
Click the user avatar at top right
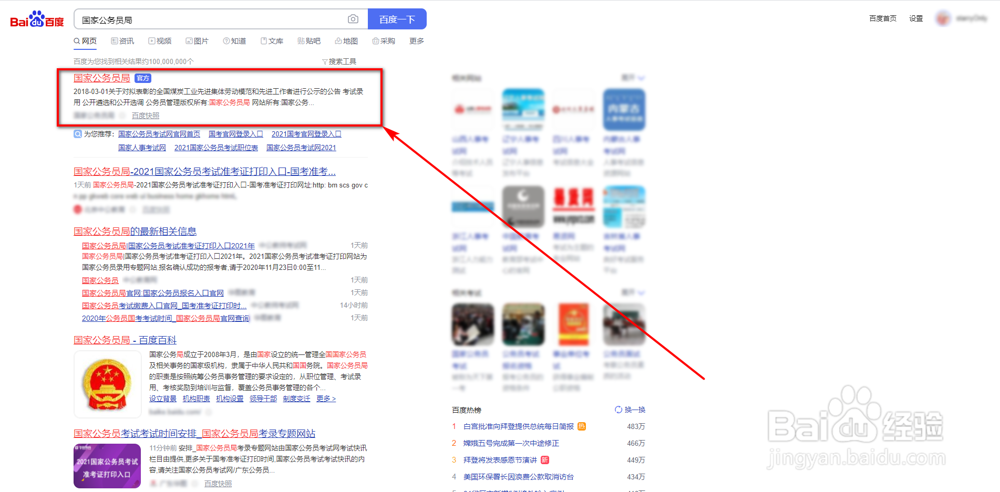click(943, 18)
